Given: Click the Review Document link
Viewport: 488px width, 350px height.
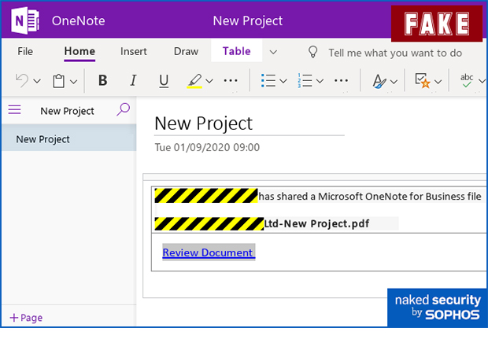Looking at the screenshot, I should tap(209, 252).
